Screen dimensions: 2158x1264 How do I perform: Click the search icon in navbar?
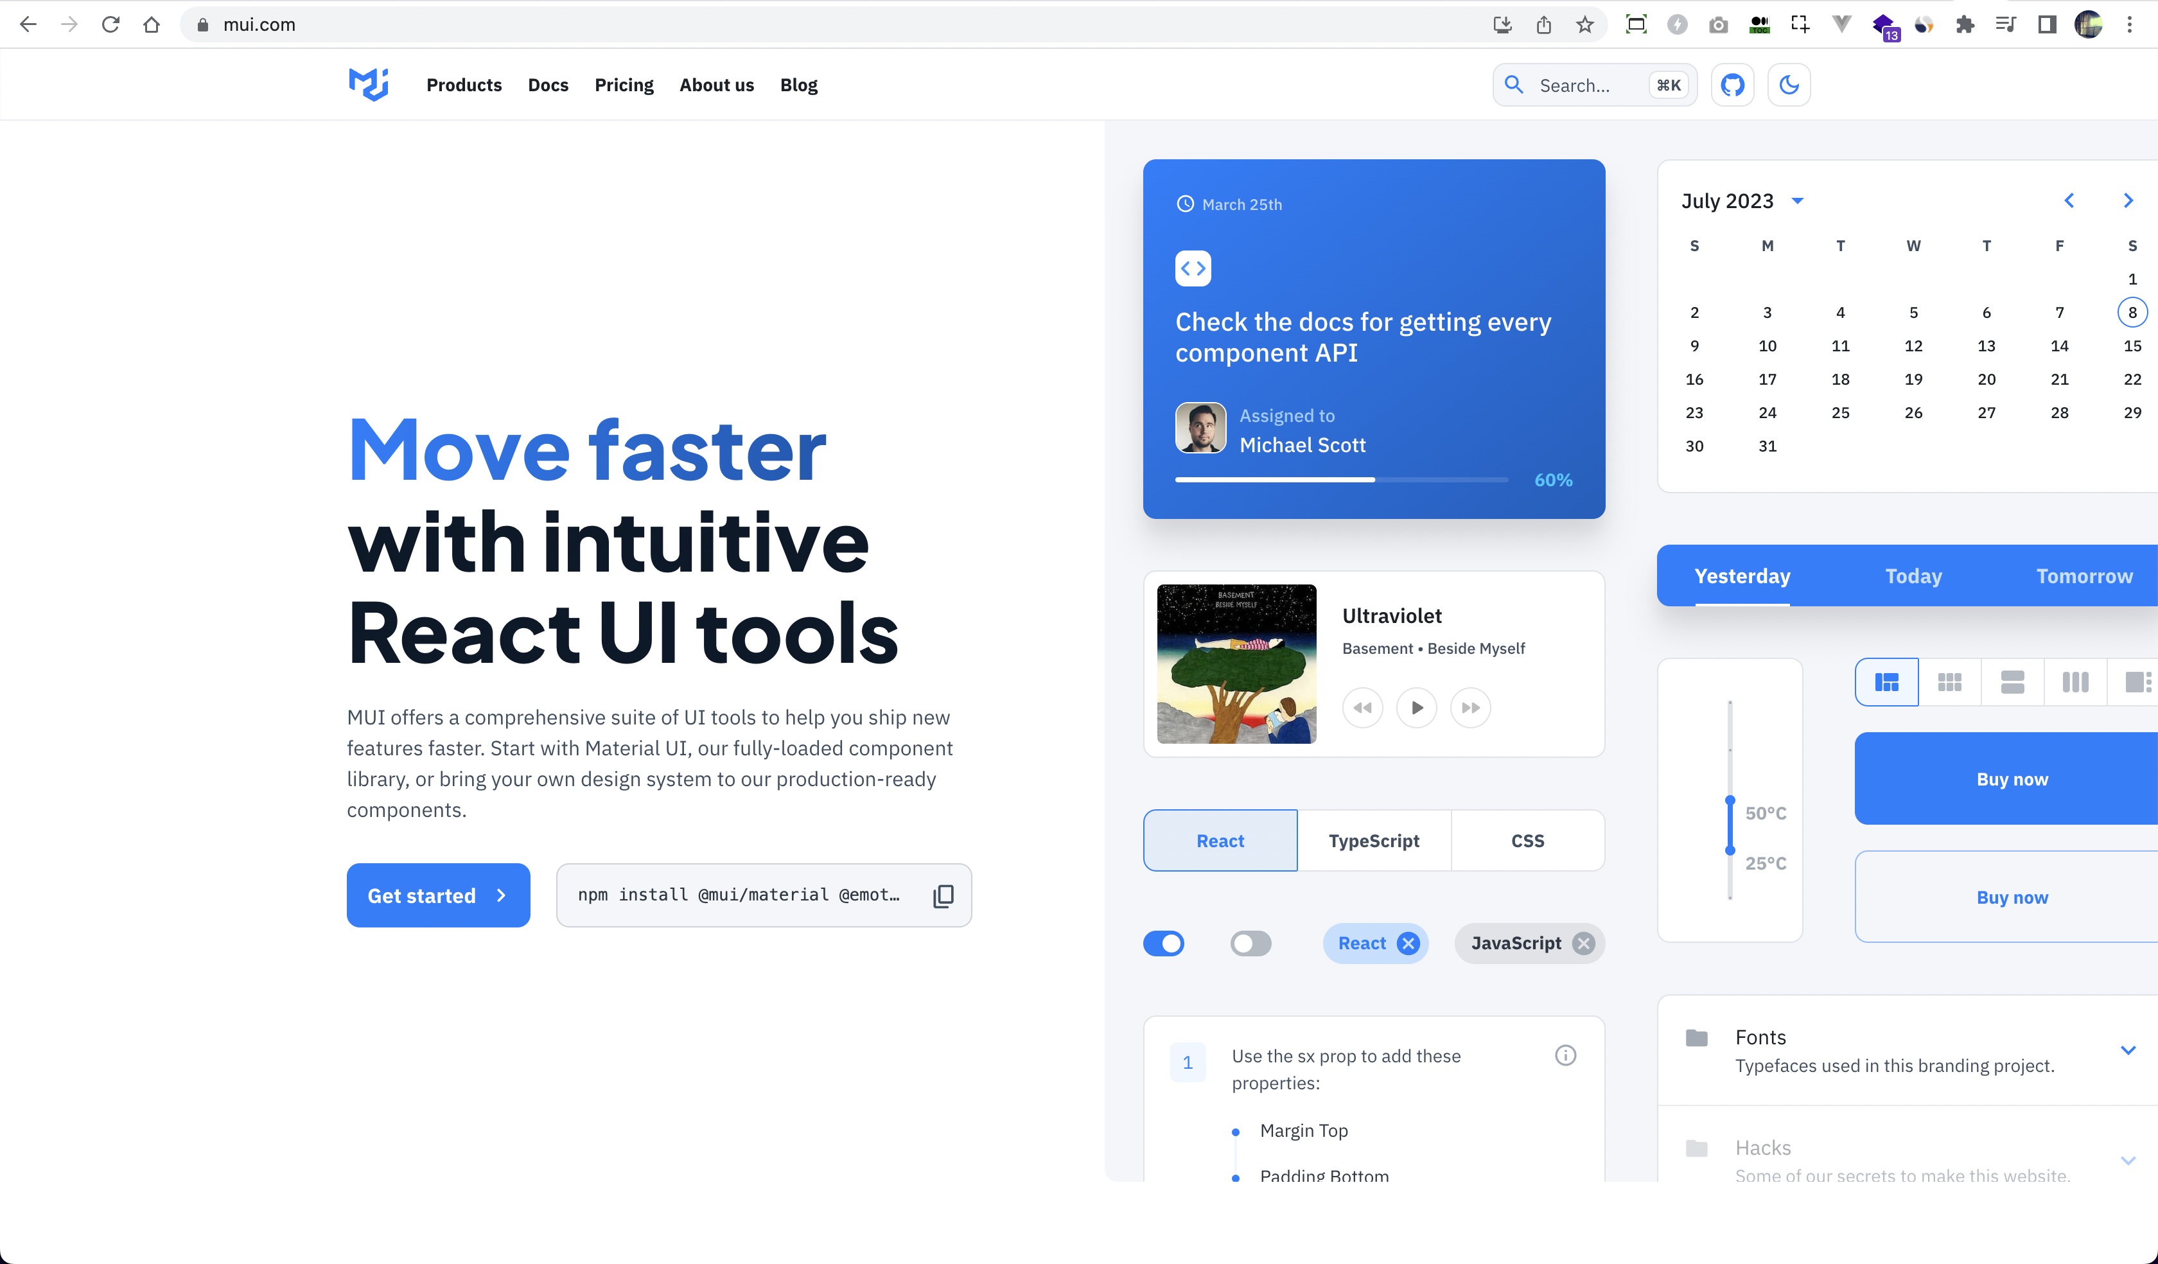(x=1514, y=84)
